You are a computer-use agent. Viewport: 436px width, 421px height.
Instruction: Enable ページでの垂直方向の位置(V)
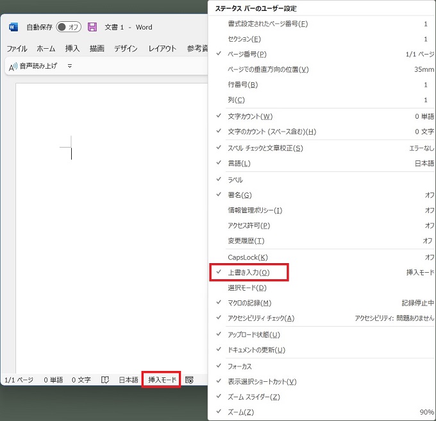point(322,69)
